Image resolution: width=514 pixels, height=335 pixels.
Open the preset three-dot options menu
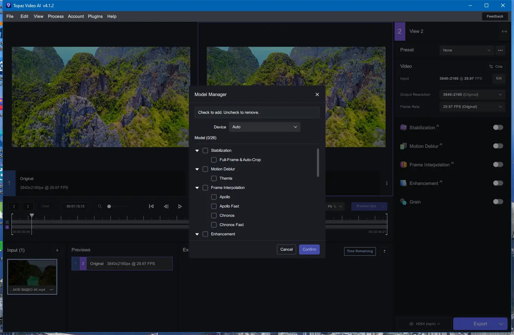(x=500, y=50)
